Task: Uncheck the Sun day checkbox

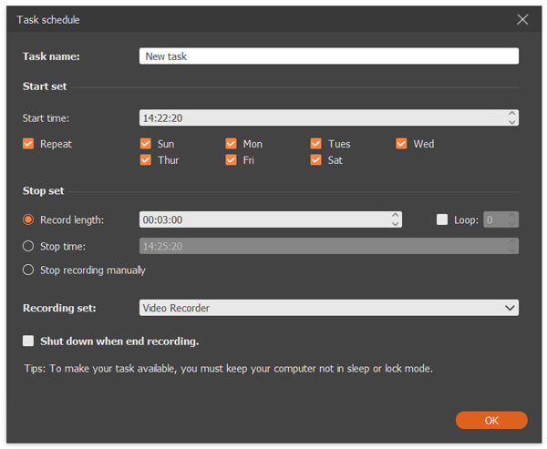Action: 146,144
